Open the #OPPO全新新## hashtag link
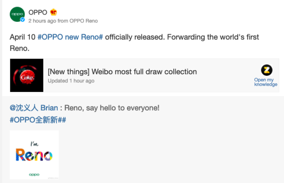Viewport: 284px width, 183px height. [38, 120]
